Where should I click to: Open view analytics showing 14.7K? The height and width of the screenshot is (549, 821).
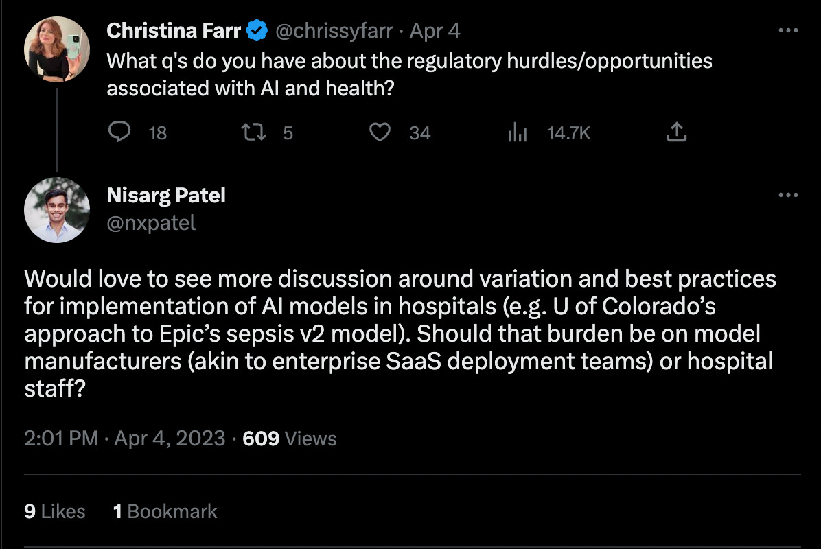517,132
